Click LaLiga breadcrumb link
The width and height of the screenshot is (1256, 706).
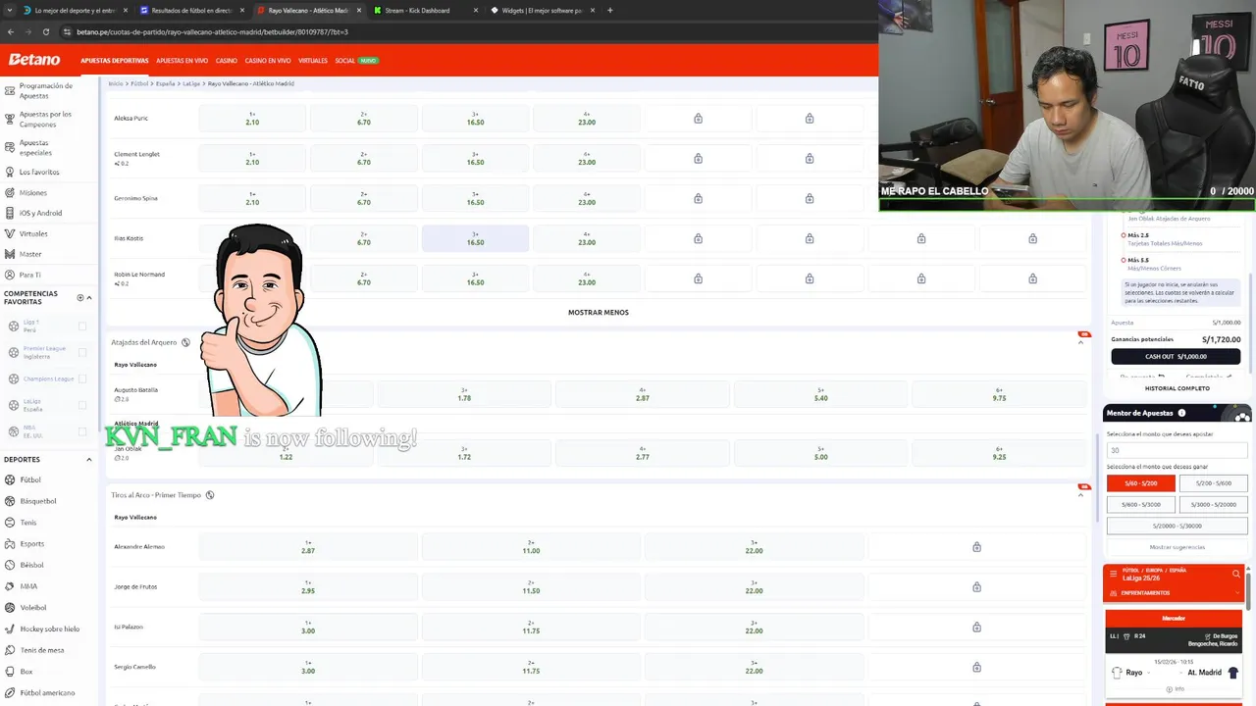[190, 84]
